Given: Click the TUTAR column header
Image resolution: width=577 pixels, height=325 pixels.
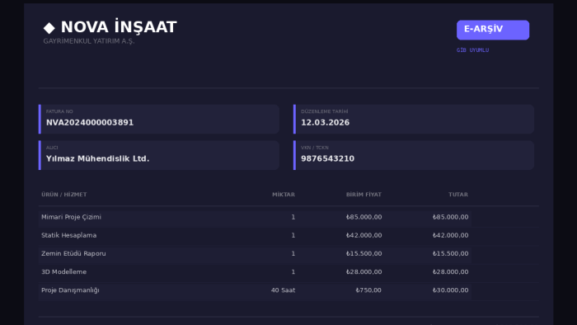Looking at the screenshot, I should pyautogui.click(x=458, y=195).
